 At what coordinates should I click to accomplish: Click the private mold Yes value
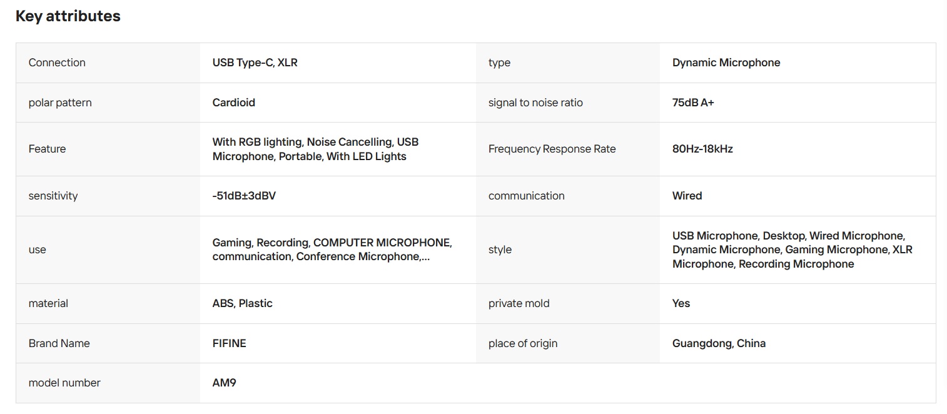[x=681, y=303]
